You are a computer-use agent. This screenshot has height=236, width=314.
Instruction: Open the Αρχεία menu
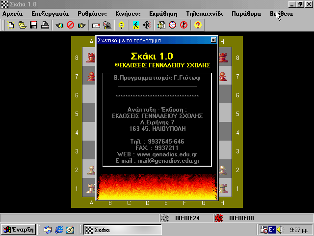pos(12,14)
